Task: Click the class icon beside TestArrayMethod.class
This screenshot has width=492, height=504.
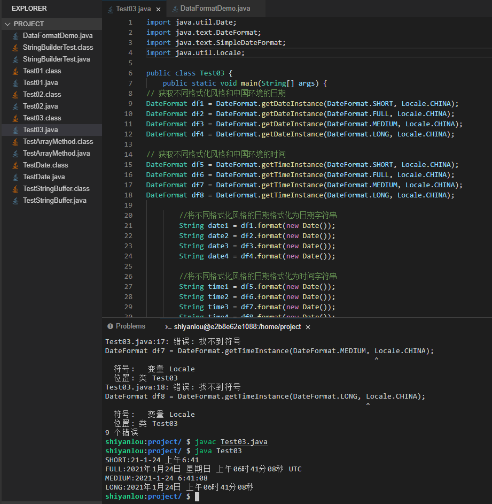Action: (15, 142)
